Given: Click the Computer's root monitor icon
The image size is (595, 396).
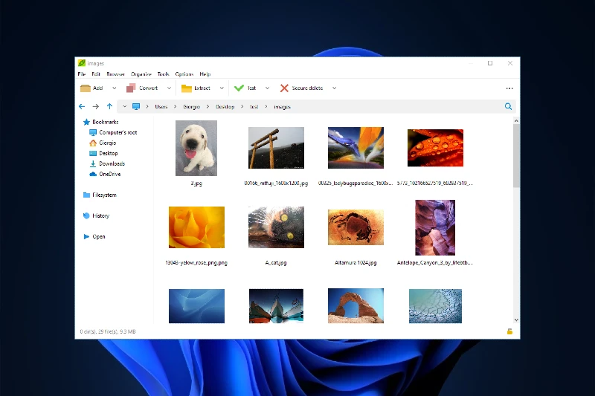Looking at the screenshot, I should click(x=93, y=132).
